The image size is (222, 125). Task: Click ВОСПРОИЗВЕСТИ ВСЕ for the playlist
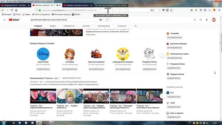[71, 78]
